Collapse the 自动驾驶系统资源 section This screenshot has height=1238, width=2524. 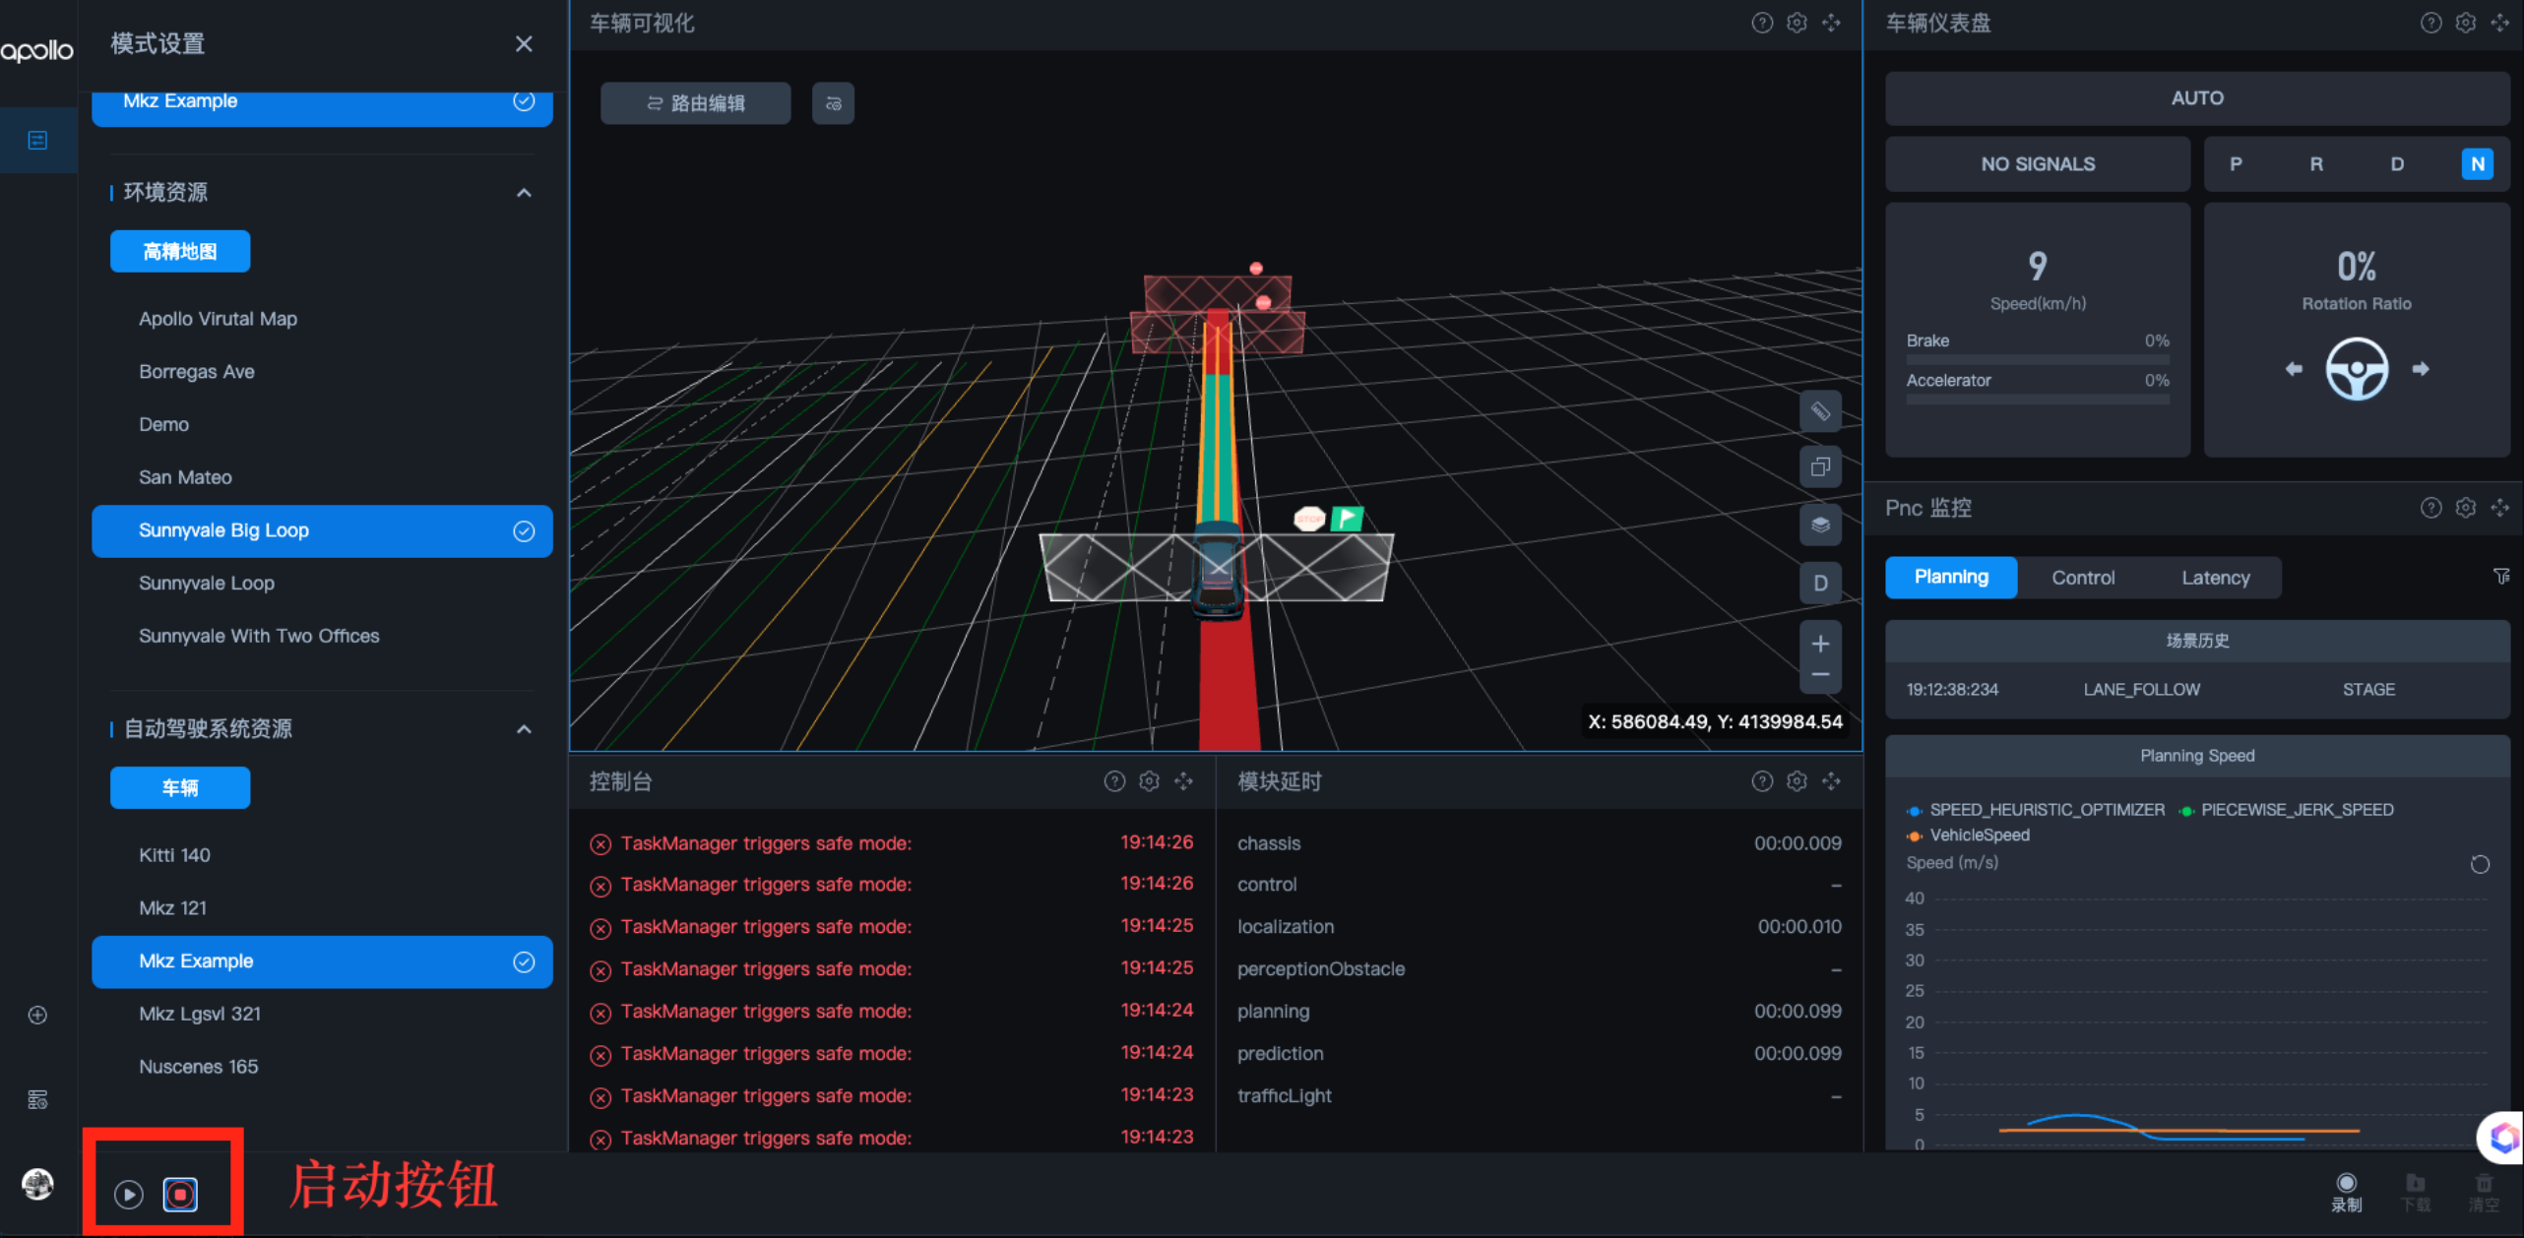point(524,729)
